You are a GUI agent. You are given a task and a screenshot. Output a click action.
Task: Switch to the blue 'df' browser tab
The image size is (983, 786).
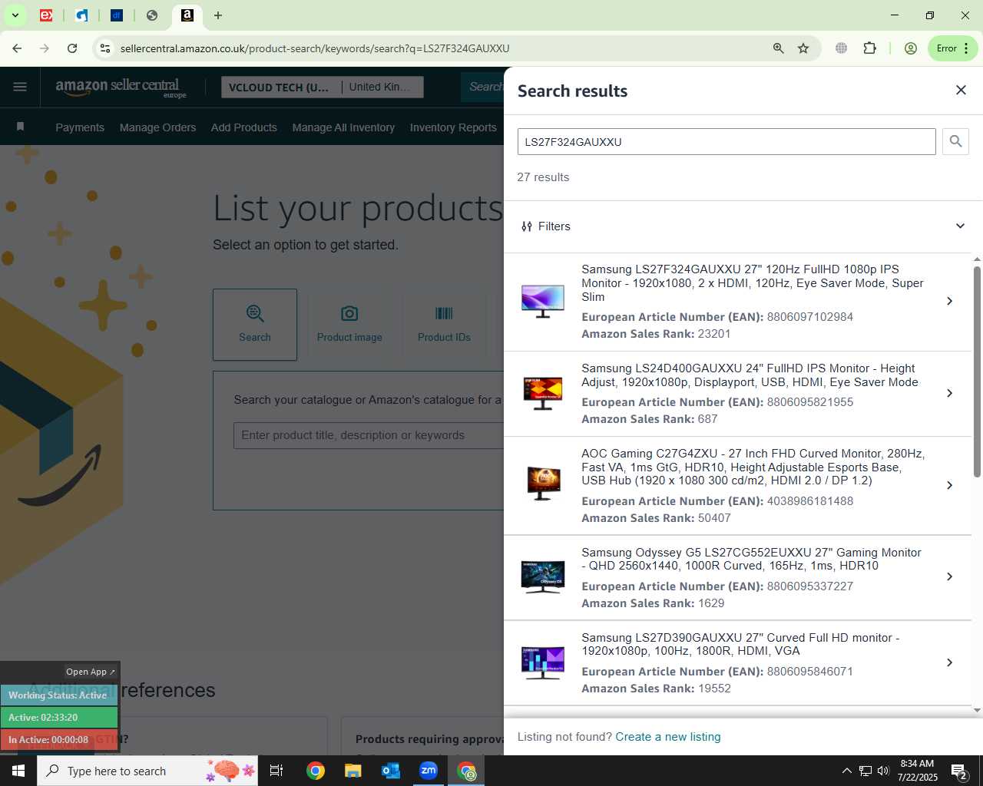click(117, 15)
